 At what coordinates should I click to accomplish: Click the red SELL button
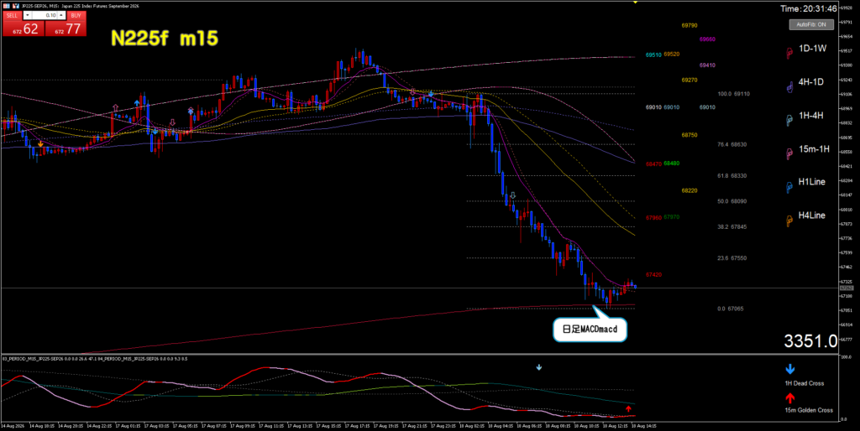click(x=12, y=15)
